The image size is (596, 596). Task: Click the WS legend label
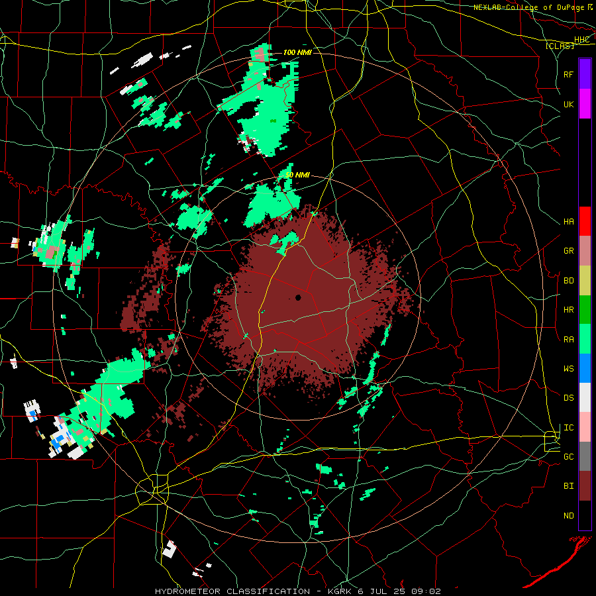(568, 369)
